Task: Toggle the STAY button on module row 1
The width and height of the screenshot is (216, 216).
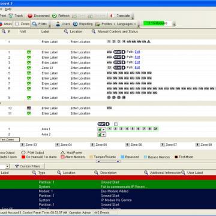Action: [x=118, y=52]
